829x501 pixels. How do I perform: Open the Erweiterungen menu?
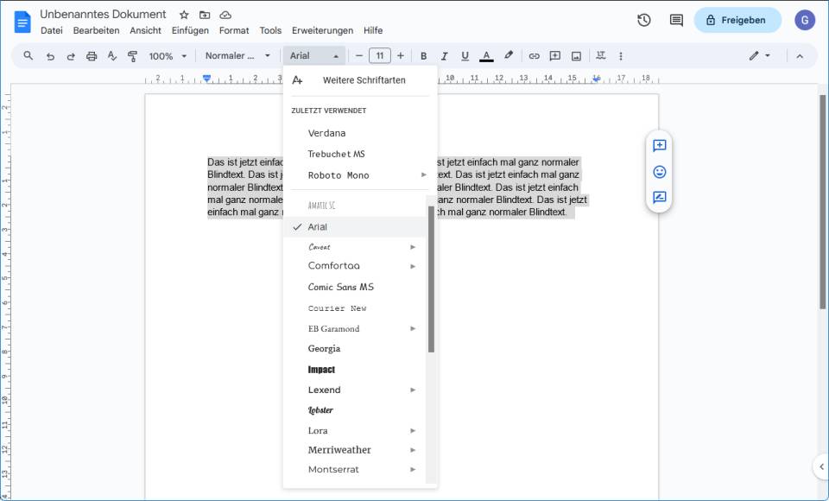tap(322, 30)
